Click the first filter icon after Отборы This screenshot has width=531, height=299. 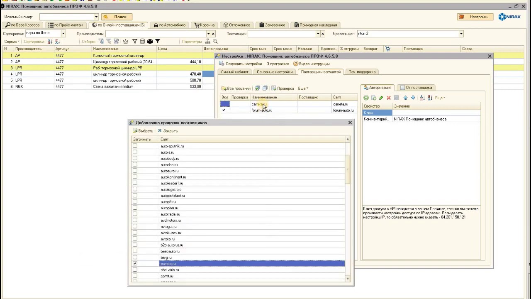pos(101,42)
